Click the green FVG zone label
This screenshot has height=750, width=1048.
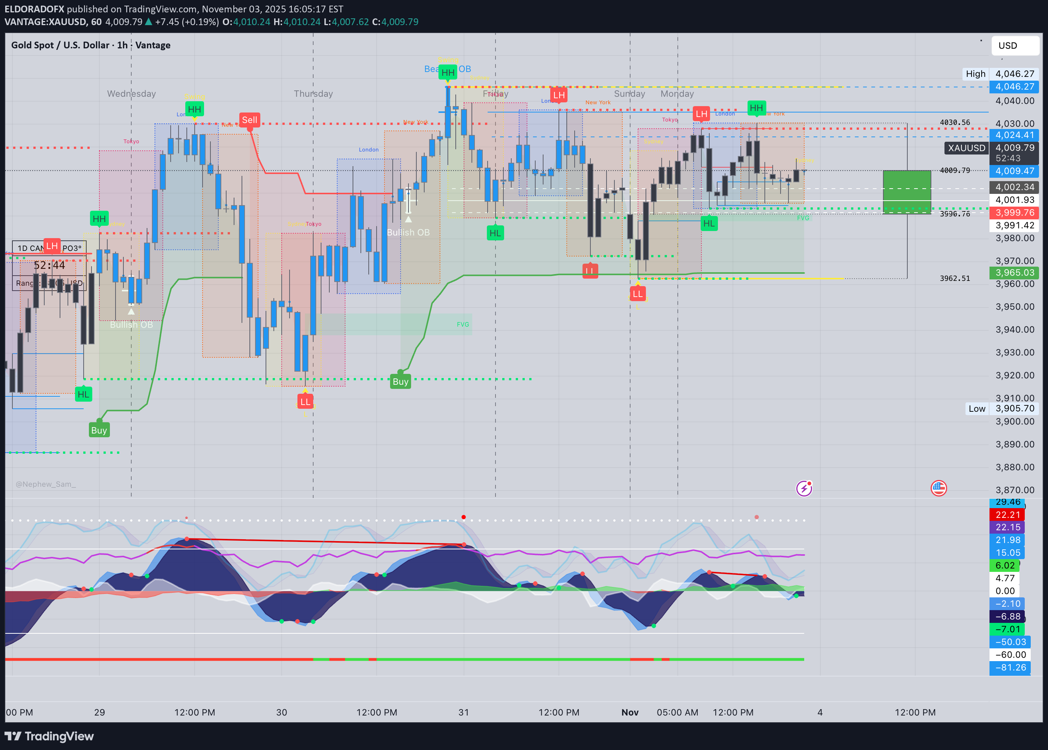[x=462, y=325]
